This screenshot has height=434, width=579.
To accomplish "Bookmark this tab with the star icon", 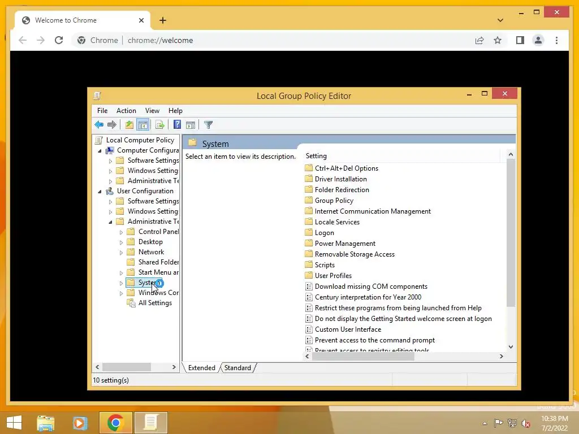I will click(498, 40).
